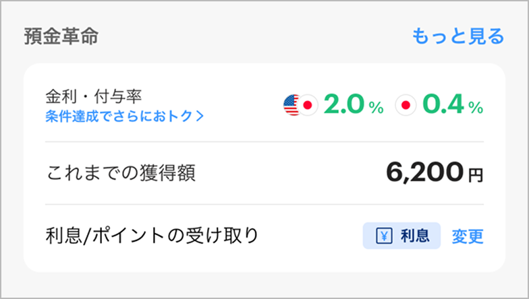The width and height of the screenshot is (529, 299).
Task: Click the chevron arrow after さらにおトク
Action: pos(199,116)
